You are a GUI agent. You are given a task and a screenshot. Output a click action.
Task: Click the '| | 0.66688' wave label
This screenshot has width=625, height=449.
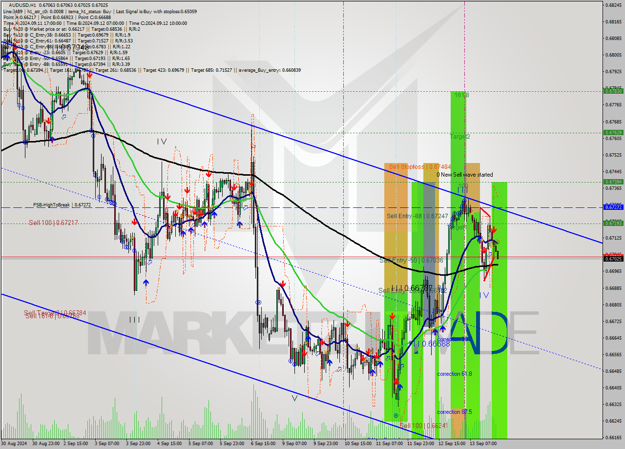[432, 344]
